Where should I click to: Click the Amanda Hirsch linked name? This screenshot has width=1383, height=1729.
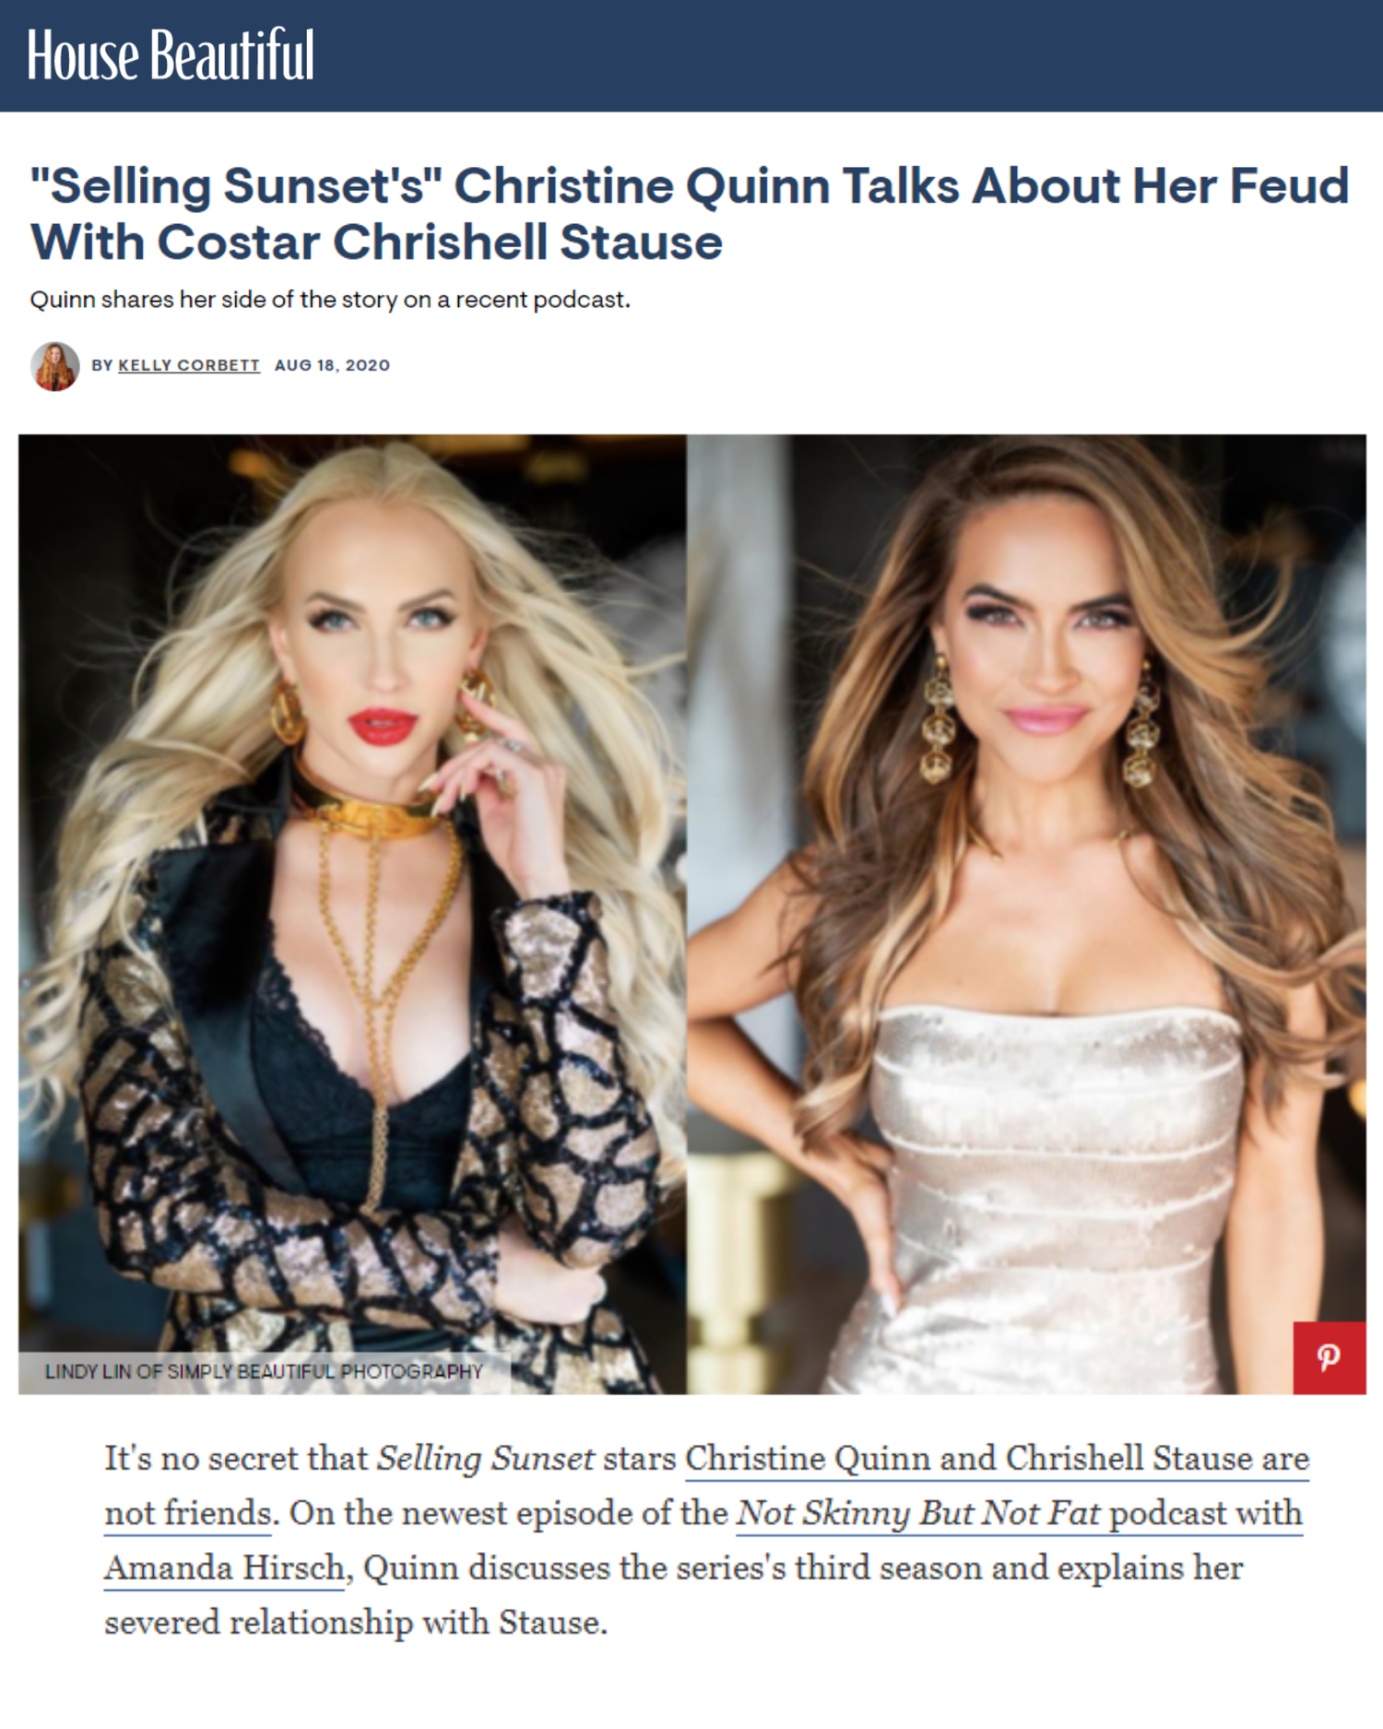coord(224,1568)
